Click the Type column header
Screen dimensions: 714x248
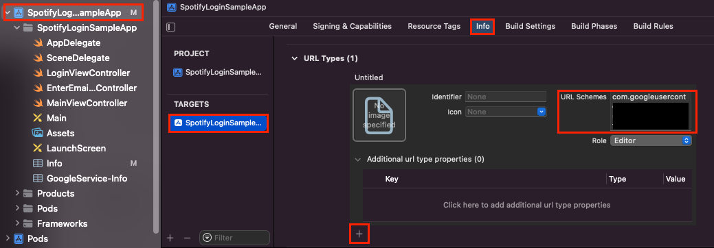tap(618, 179)
